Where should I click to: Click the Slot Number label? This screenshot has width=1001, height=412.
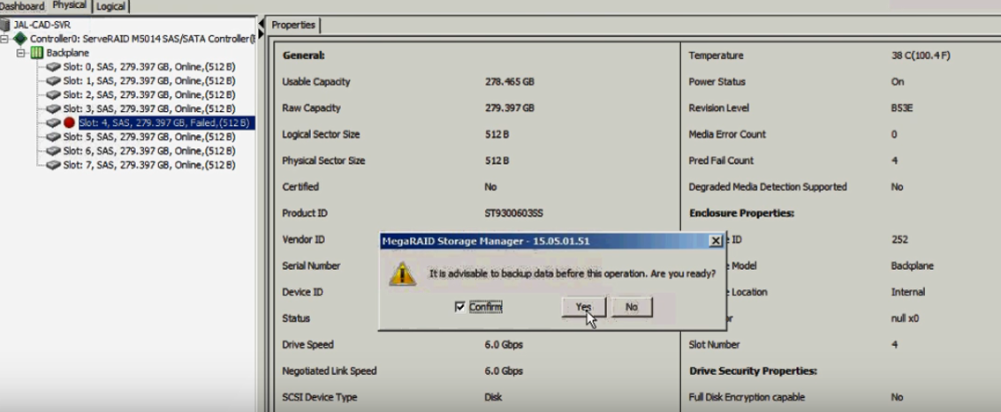pyautogui.click(x=714, y=344)
